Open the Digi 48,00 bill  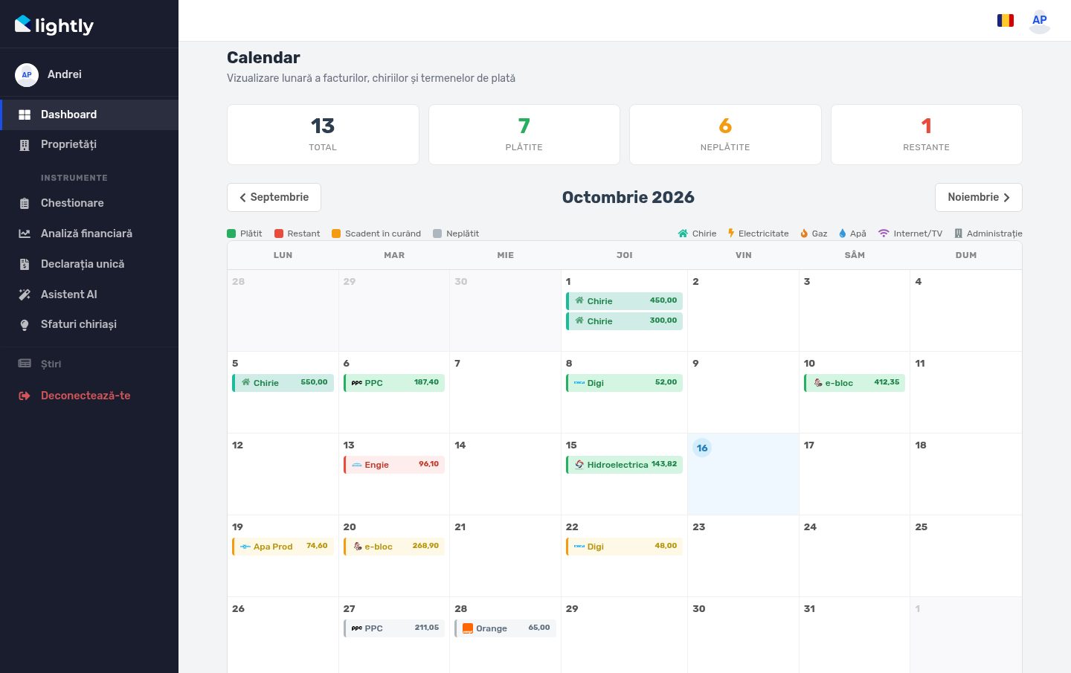tap(625, 547)
